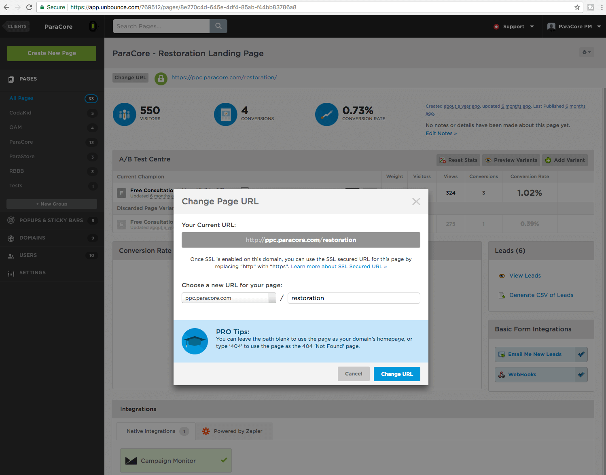Click the WebHooks icon
This screenshot has width=606, height=475.
(x=502, y=375)
